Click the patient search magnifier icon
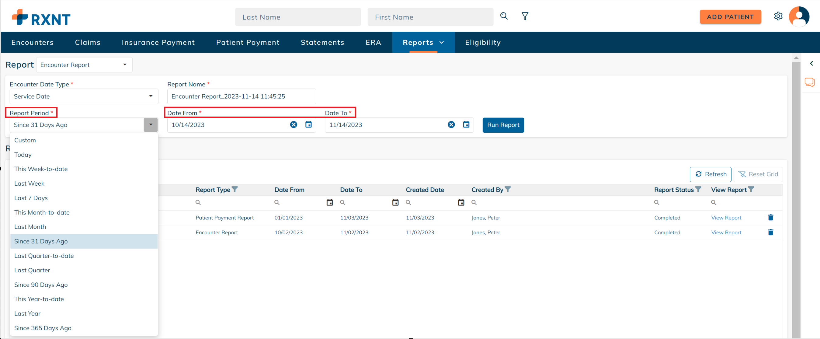Viewport: 820px width, 339px height. (x=504, y=16)
